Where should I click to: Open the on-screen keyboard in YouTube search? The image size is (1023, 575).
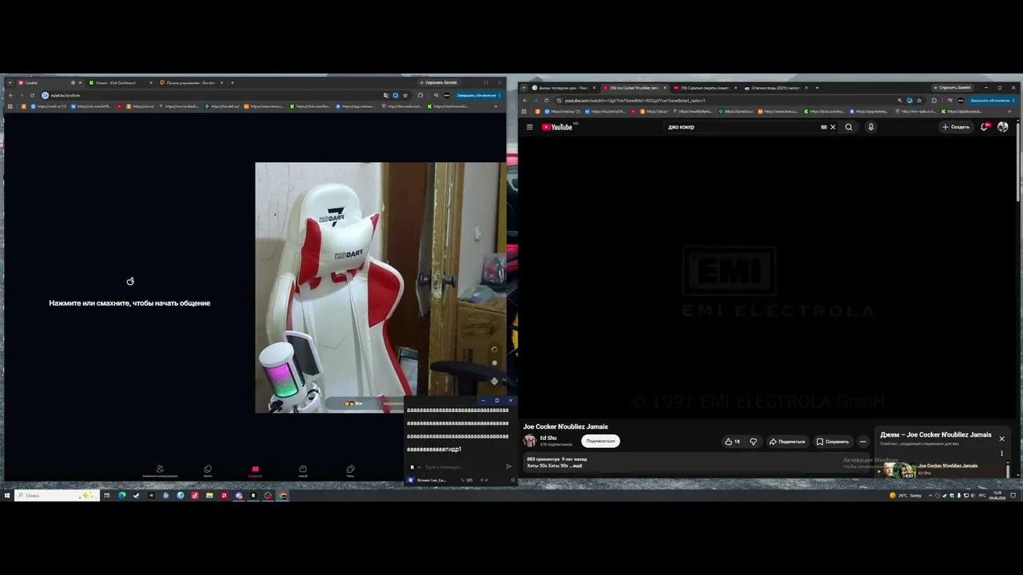[824, 127]
